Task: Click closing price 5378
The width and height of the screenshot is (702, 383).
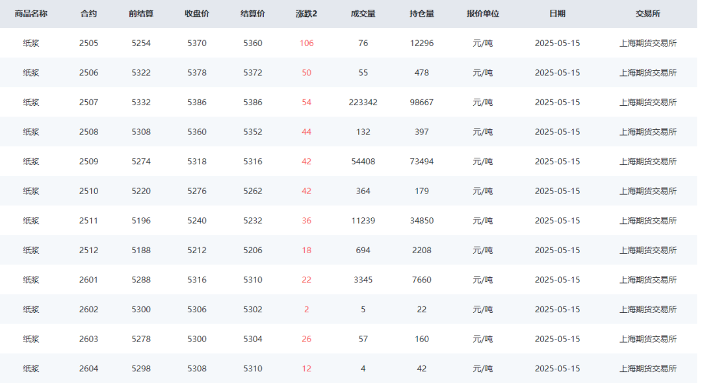Action: point(197,73)
